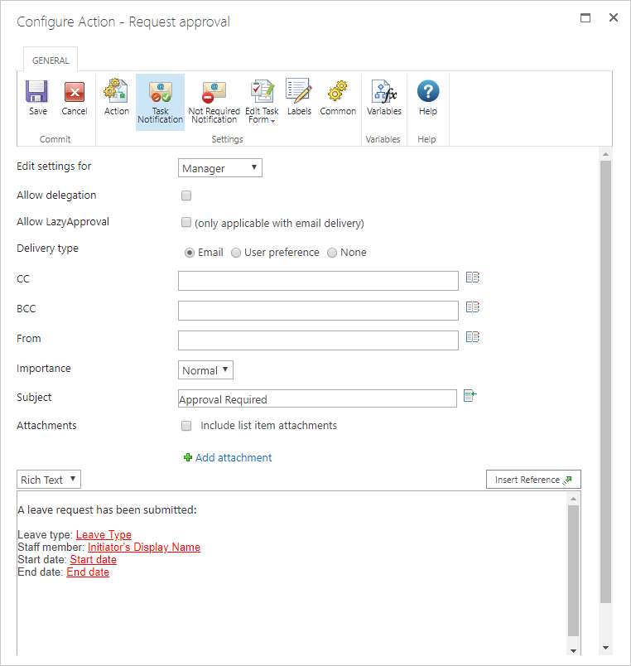This screenshot has width=631, height=666.
Task: Open the Rich Text format dropdown
Action: (48, 480)
